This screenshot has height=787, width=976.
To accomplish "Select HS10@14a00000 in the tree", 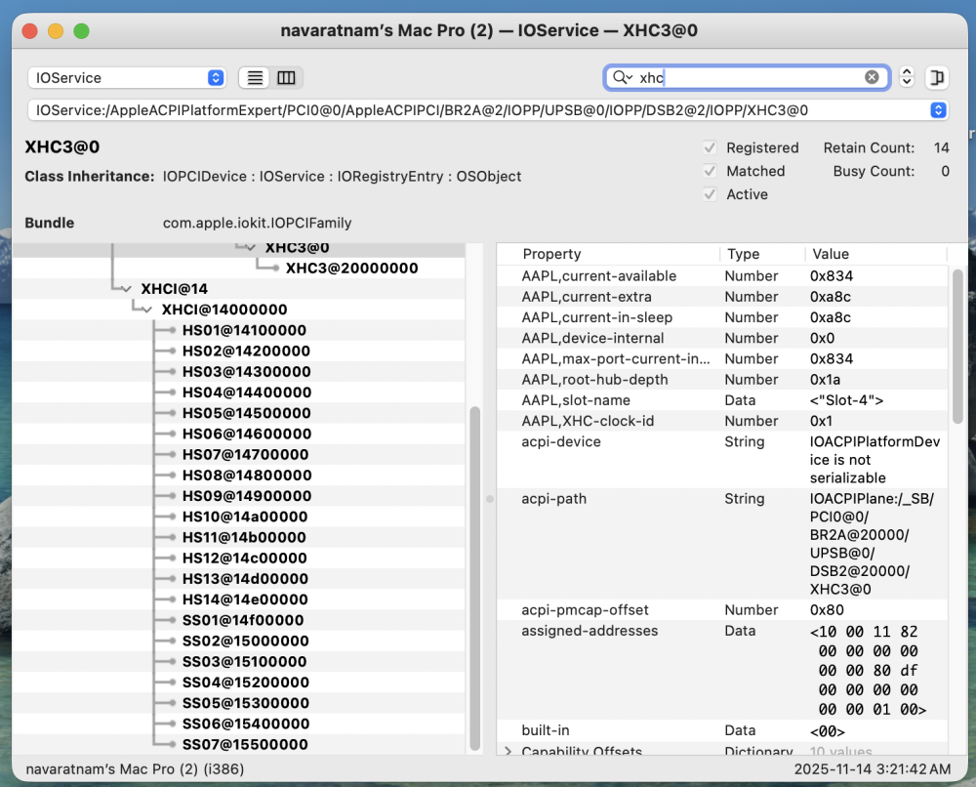I will point(245,517).
